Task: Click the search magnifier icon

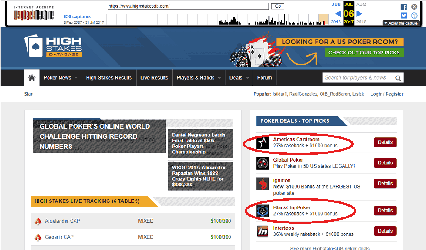Action: 398,78
